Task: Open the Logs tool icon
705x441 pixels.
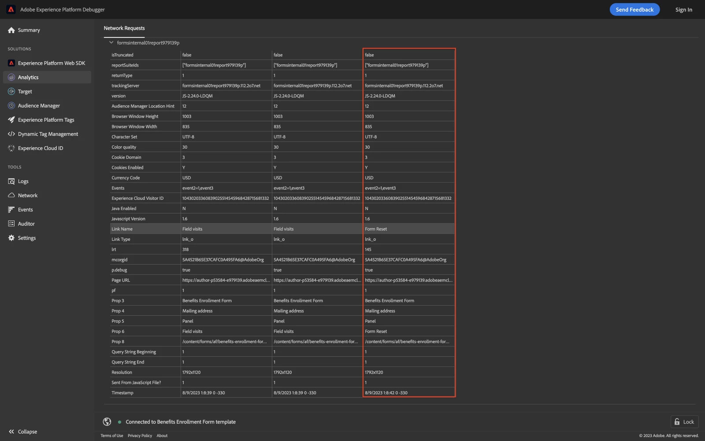Action: tap(11, 181)
